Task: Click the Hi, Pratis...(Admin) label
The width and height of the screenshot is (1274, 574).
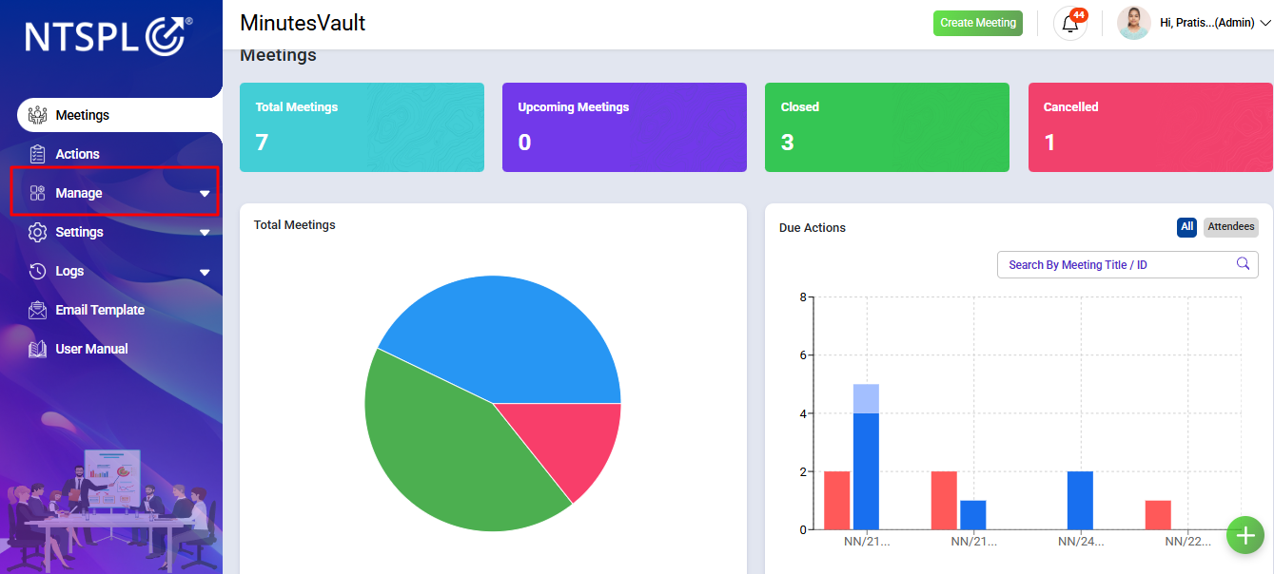Action: tap(1207, 23)
